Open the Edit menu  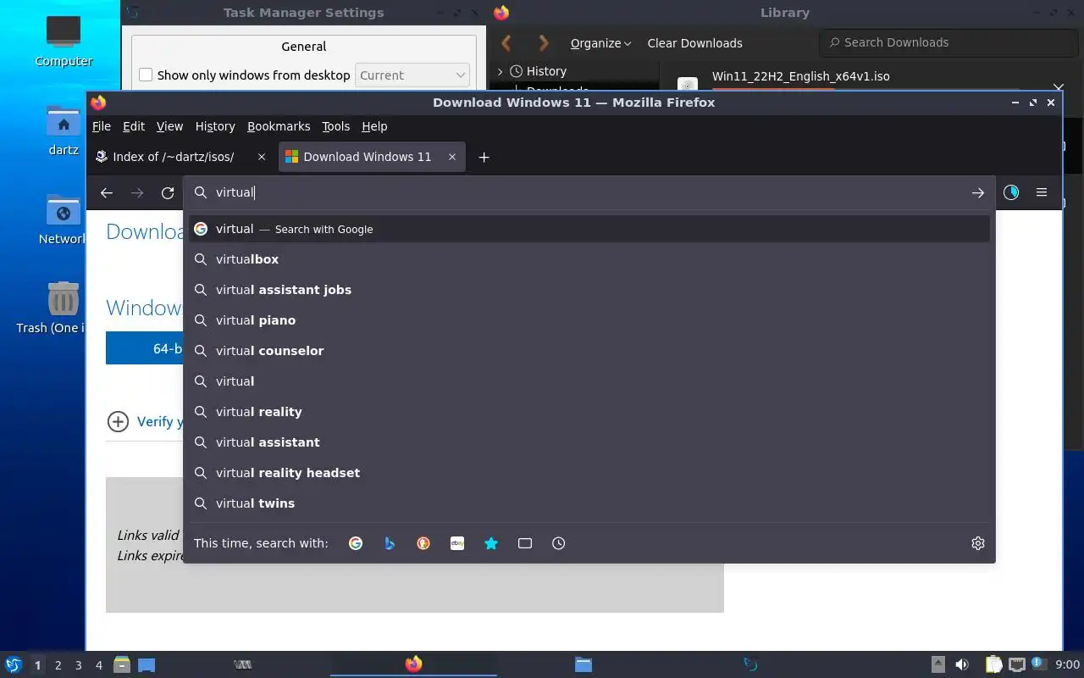(134, 126)
